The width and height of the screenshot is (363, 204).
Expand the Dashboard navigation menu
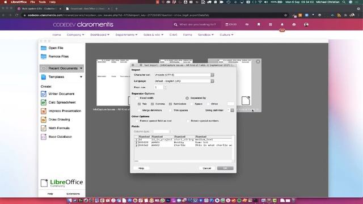pos(100,35)
